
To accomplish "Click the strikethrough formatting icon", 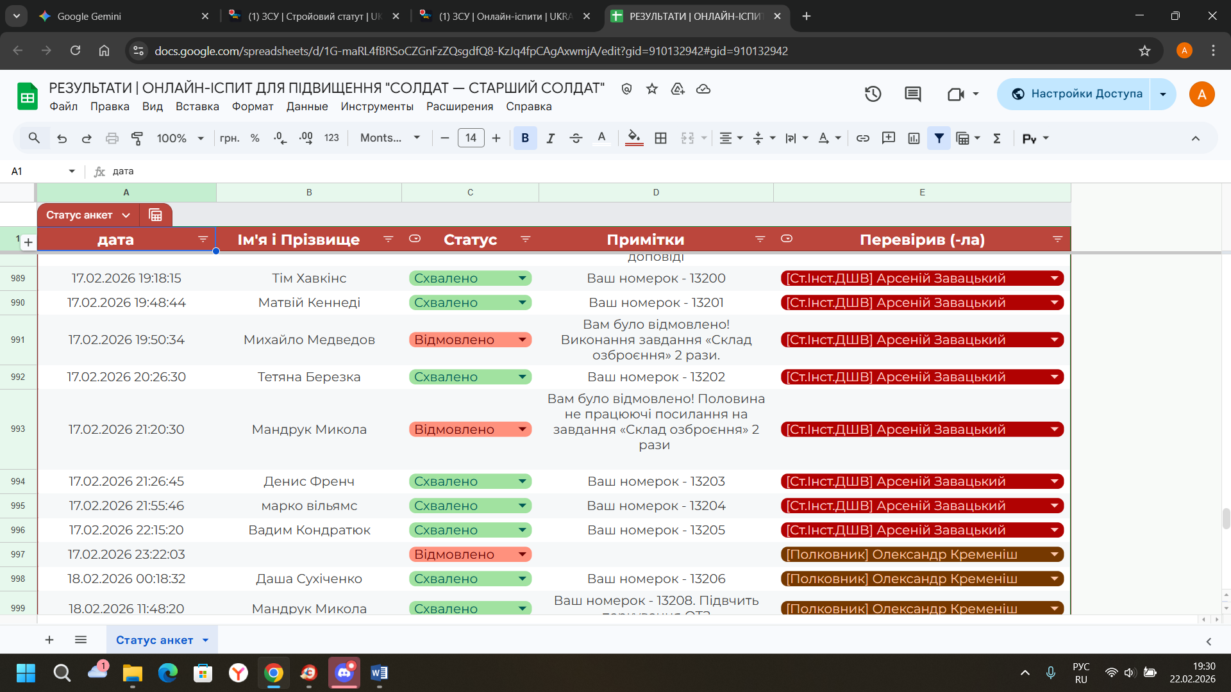I will coord(576,138).
